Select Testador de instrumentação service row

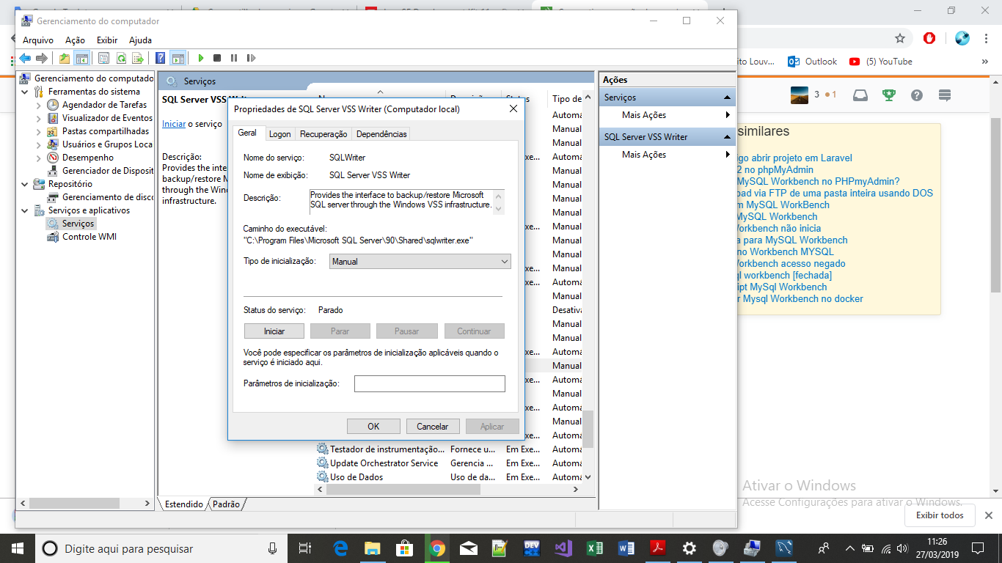pyautogui.click(x=450, y=449)
